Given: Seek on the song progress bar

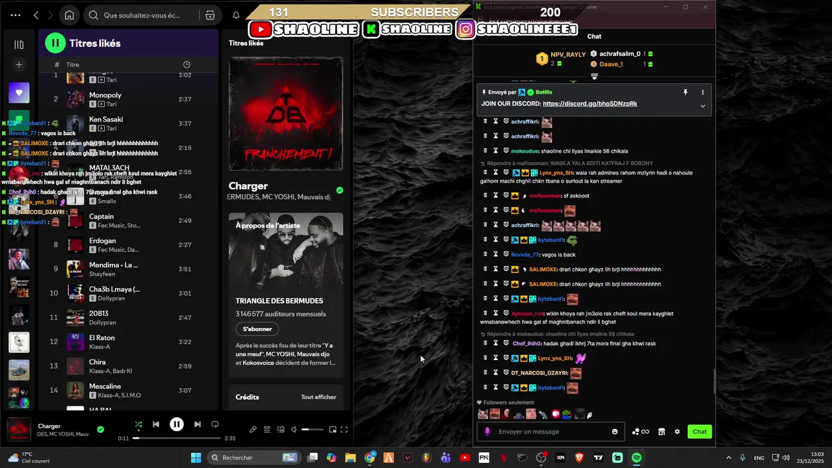Looking at the screenshot, I should [x=177, y=438].
